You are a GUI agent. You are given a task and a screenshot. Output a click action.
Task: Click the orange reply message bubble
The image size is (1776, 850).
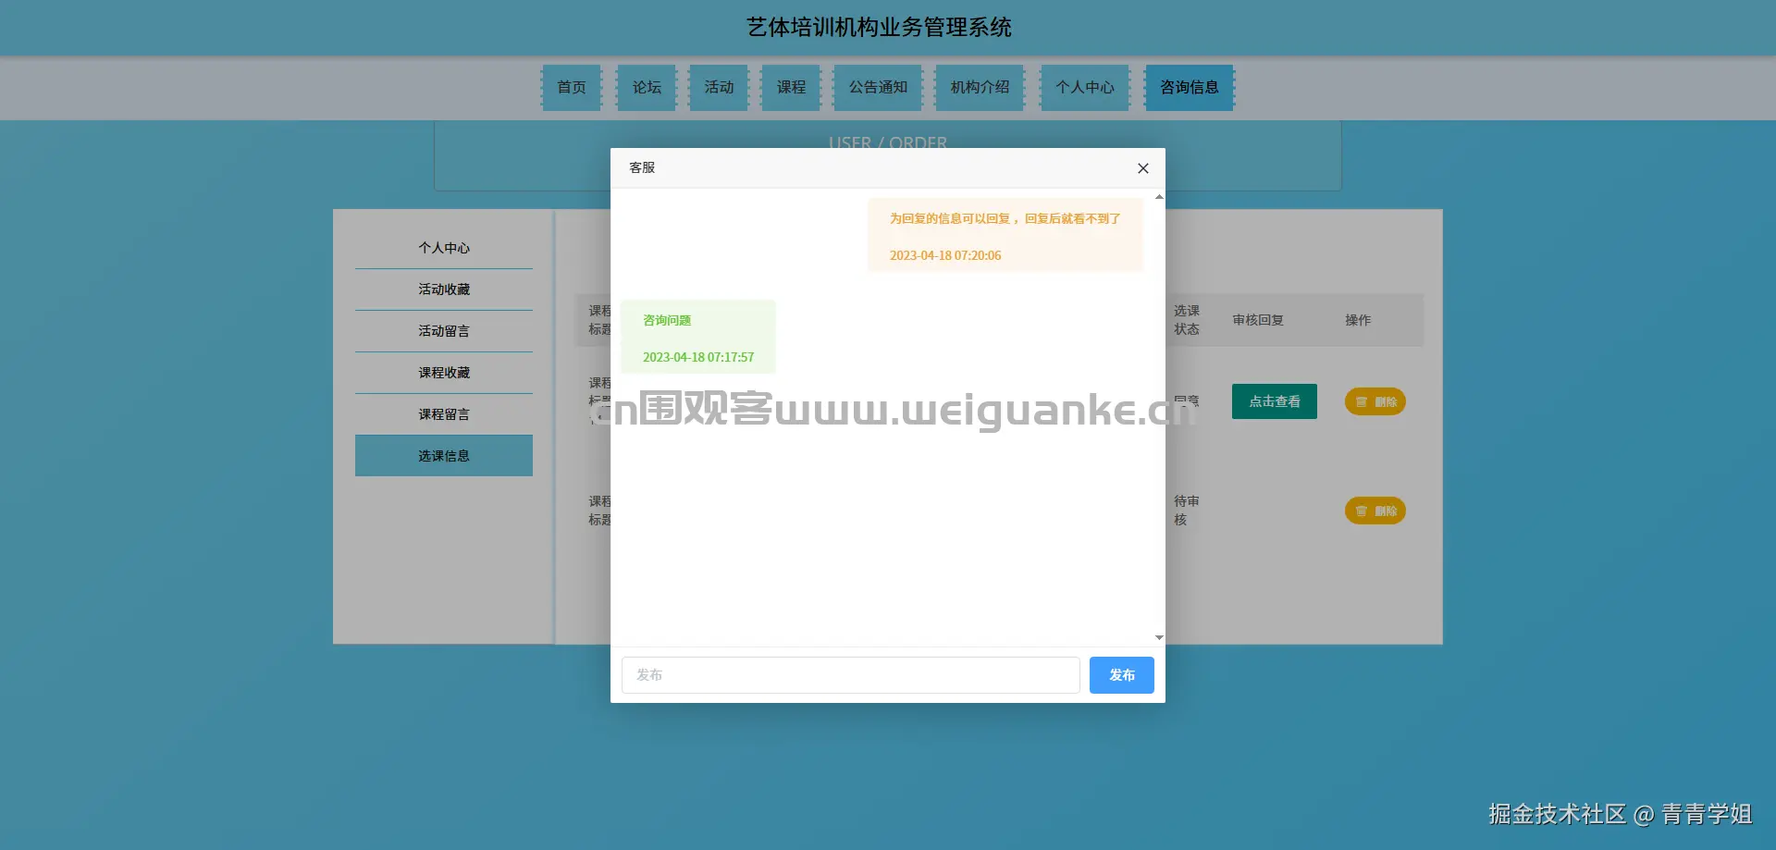click(1005, 235)
